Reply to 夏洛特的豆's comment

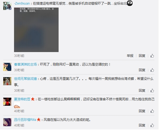click(x=142, y=111)
